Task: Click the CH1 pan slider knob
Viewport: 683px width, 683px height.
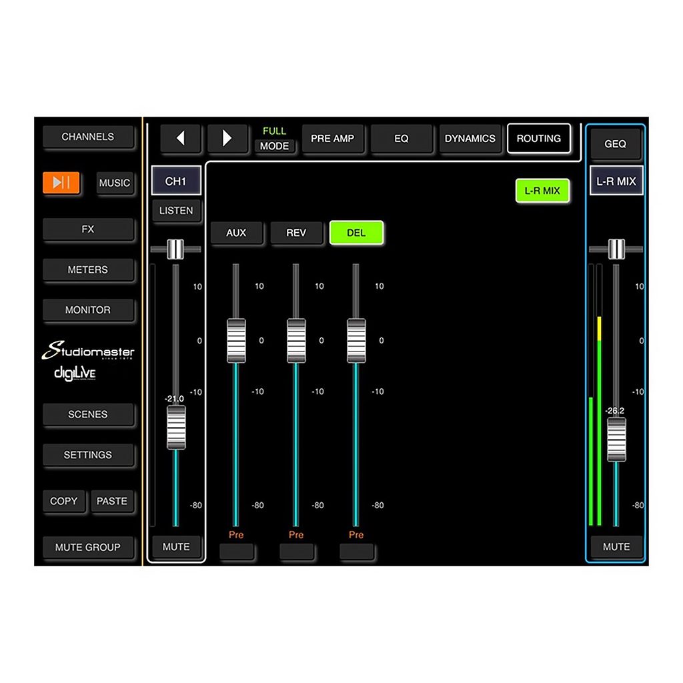Action: pos(175,249)
